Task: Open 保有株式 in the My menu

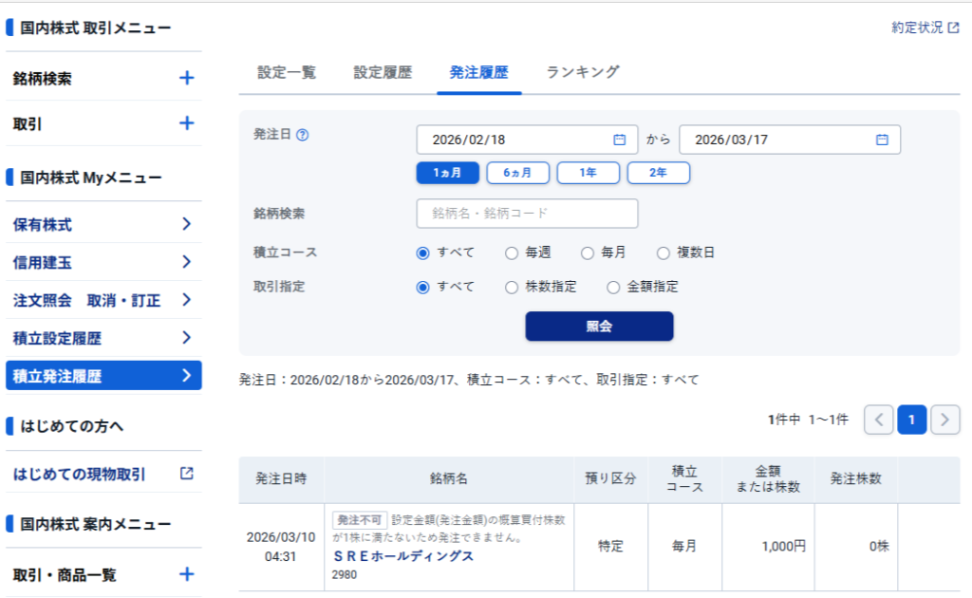Action: pos(103,225)
